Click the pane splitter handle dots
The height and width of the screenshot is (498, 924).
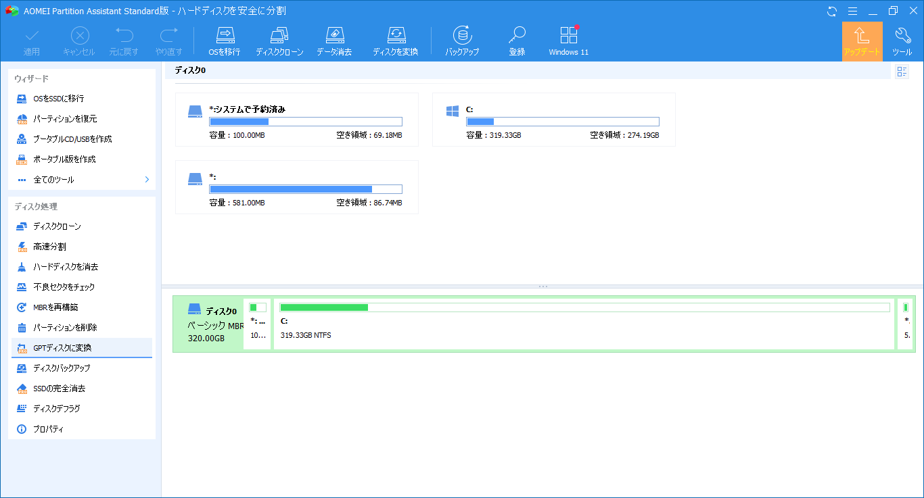(x=542, y=287)
